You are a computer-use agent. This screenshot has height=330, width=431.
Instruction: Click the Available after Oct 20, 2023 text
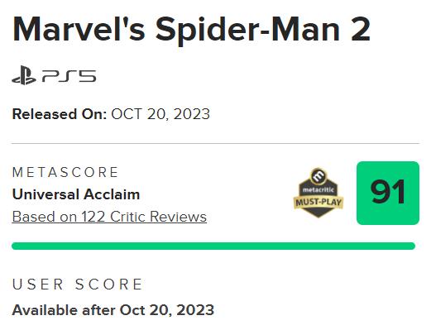(113, 310)
